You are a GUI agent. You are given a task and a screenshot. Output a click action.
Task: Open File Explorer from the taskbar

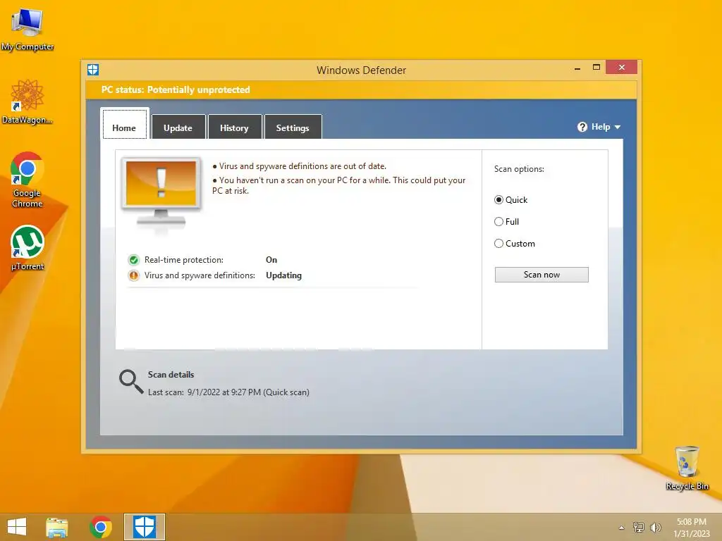56,527
